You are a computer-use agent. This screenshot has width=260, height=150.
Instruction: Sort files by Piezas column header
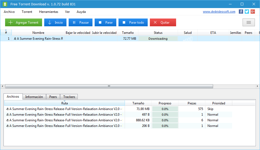tap(192, 103)
